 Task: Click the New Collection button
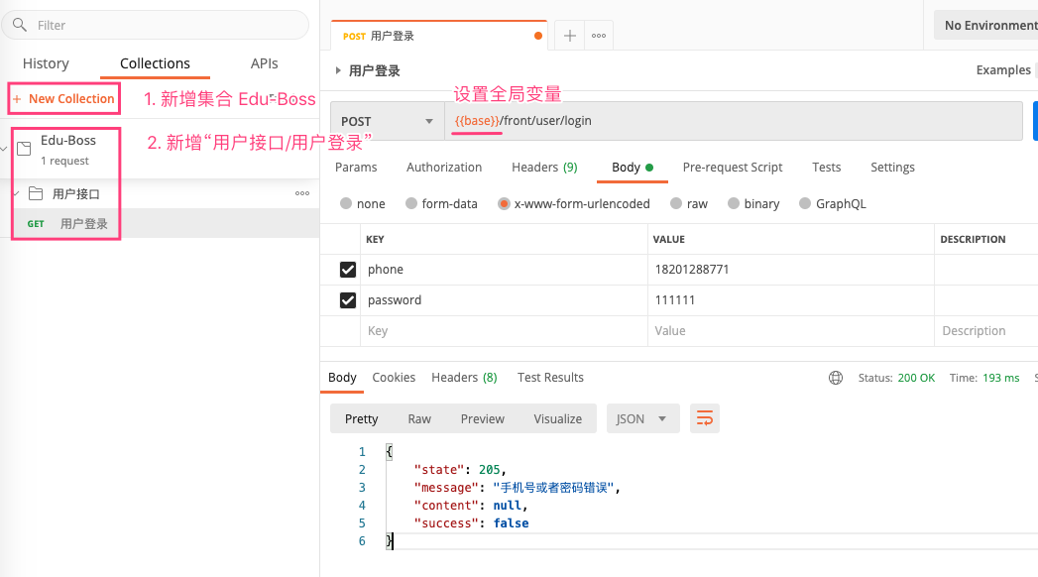tap(64, 98)
